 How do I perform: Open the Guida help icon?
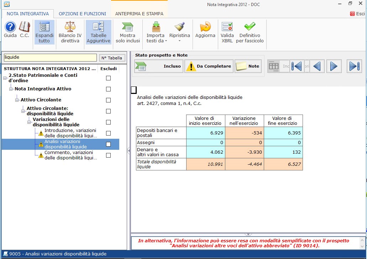click(x=10, y=30)
